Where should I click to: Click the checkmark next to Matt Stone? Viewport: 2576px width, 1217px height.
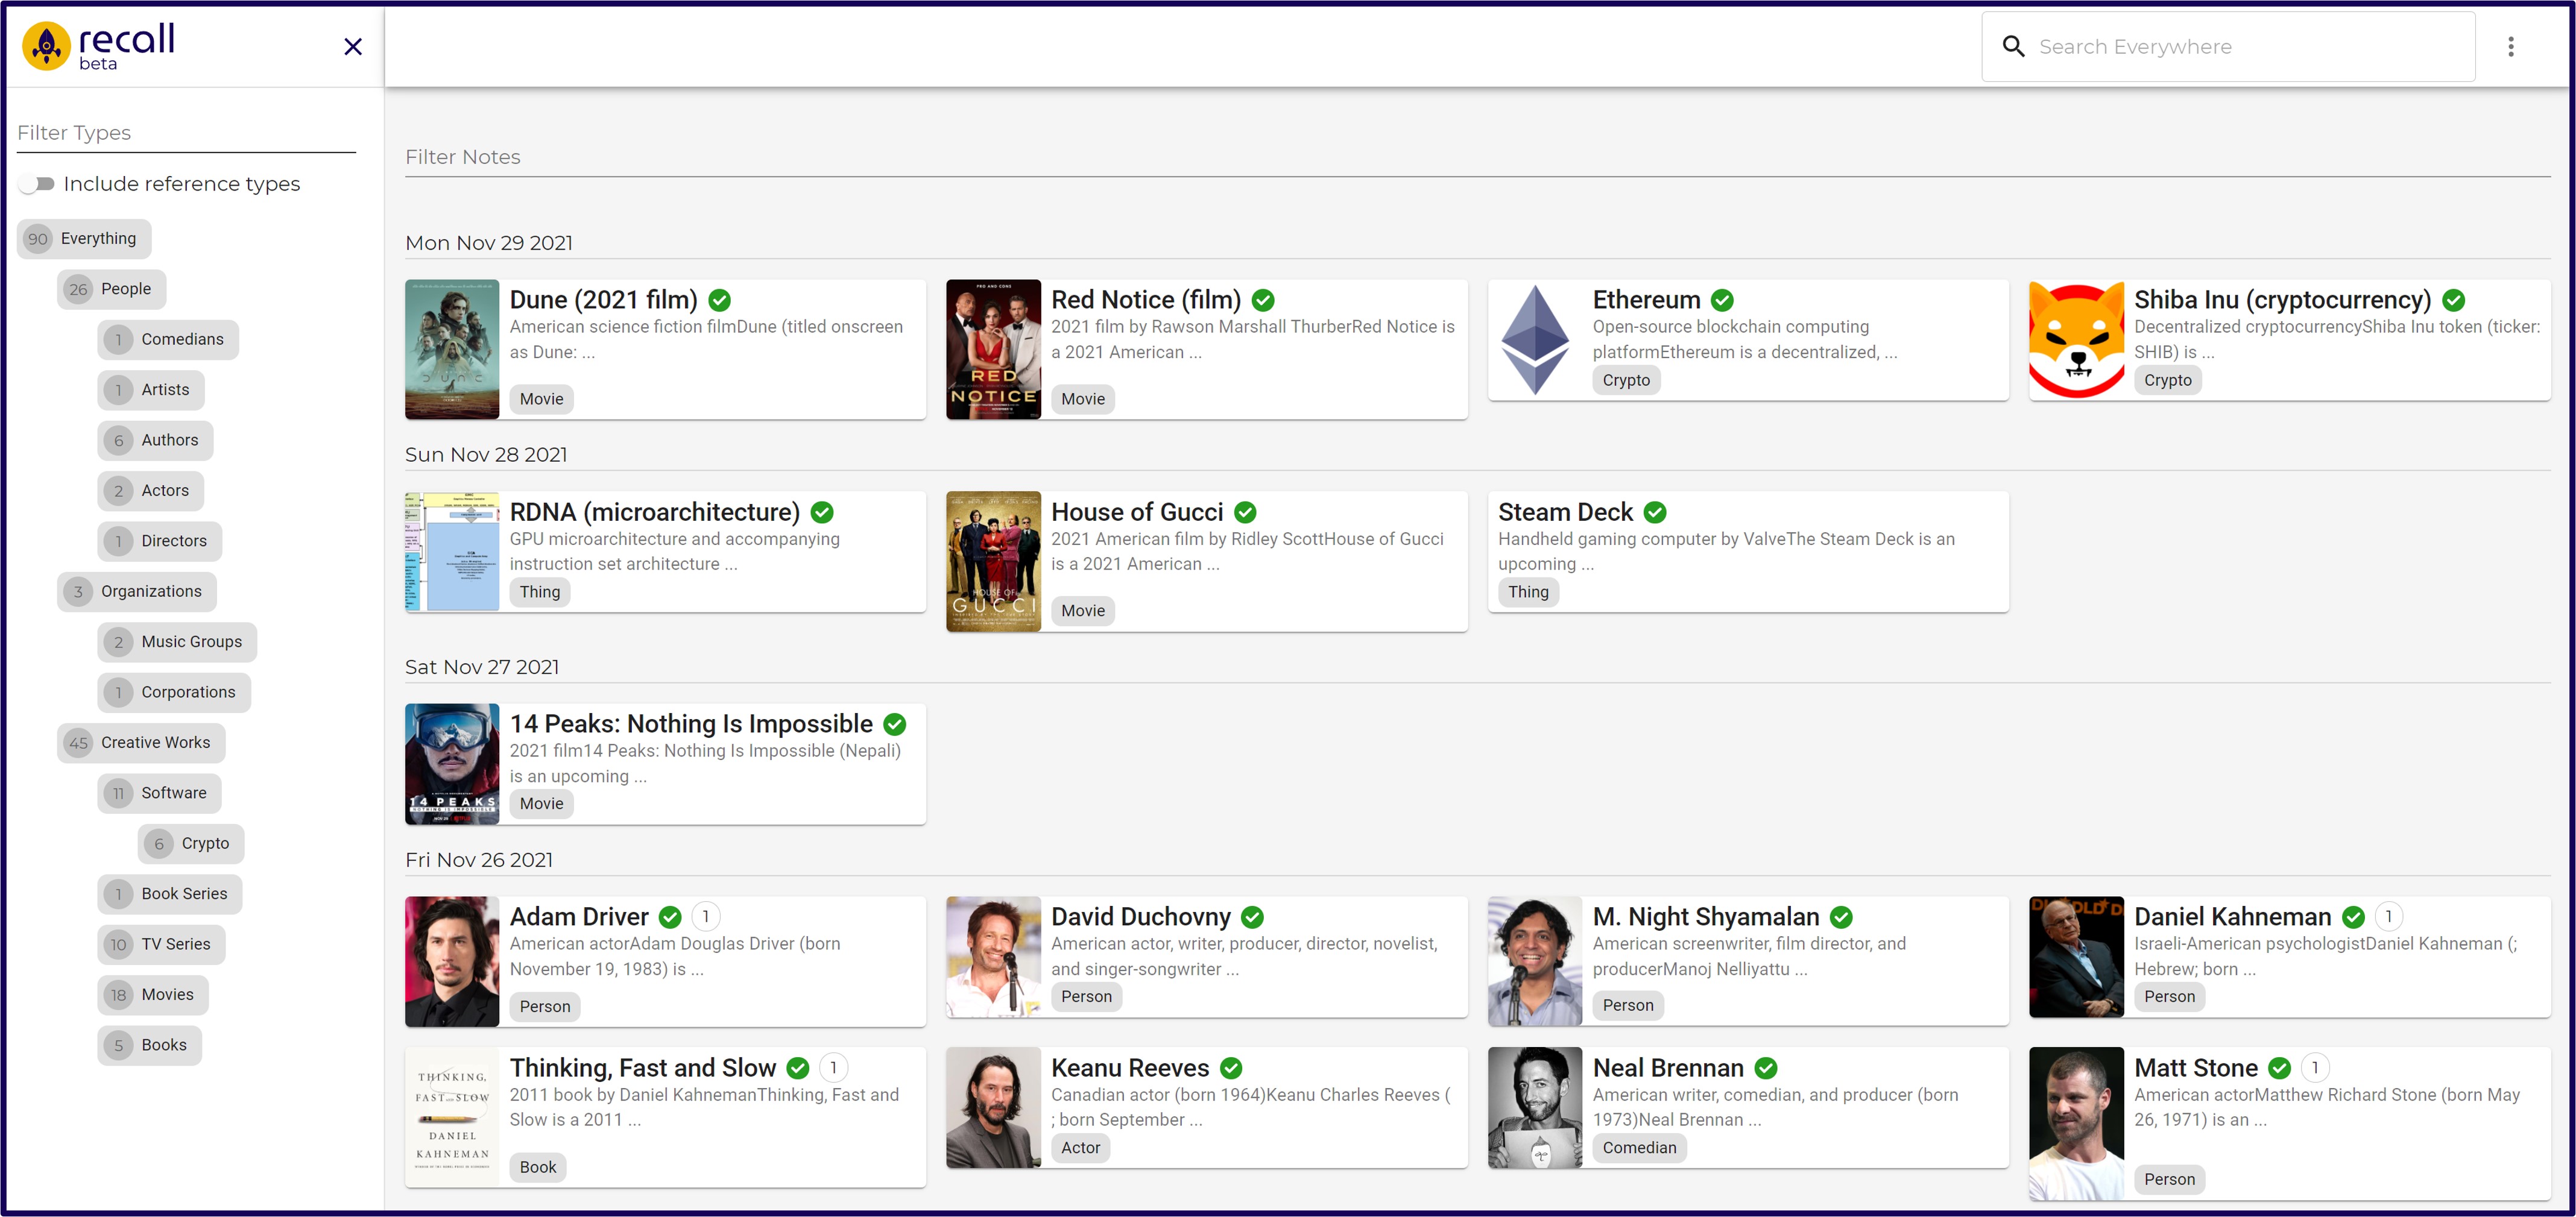tap(2279, 1068)
